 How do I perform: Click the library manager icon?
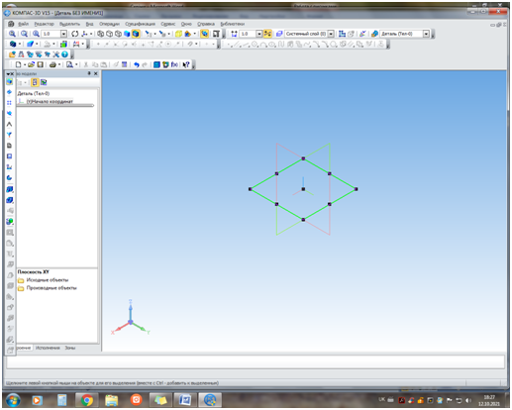[x=156, y=64]
